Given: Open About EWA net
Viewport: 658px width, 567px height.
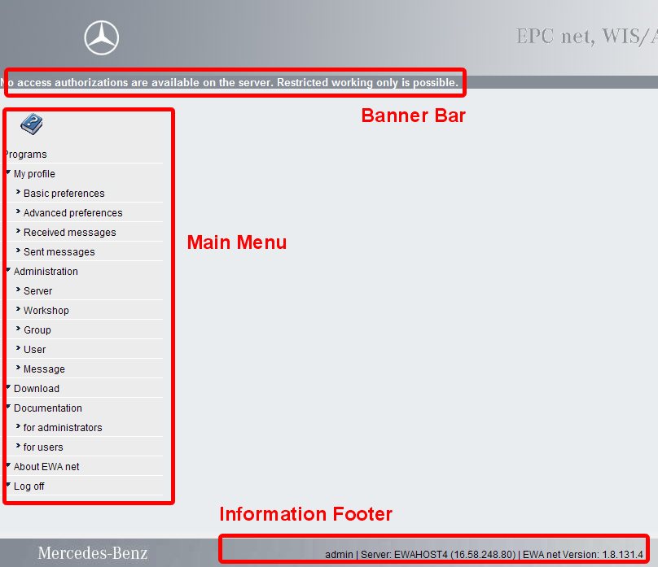Looking at the screenshot, I should coord(46,467).
